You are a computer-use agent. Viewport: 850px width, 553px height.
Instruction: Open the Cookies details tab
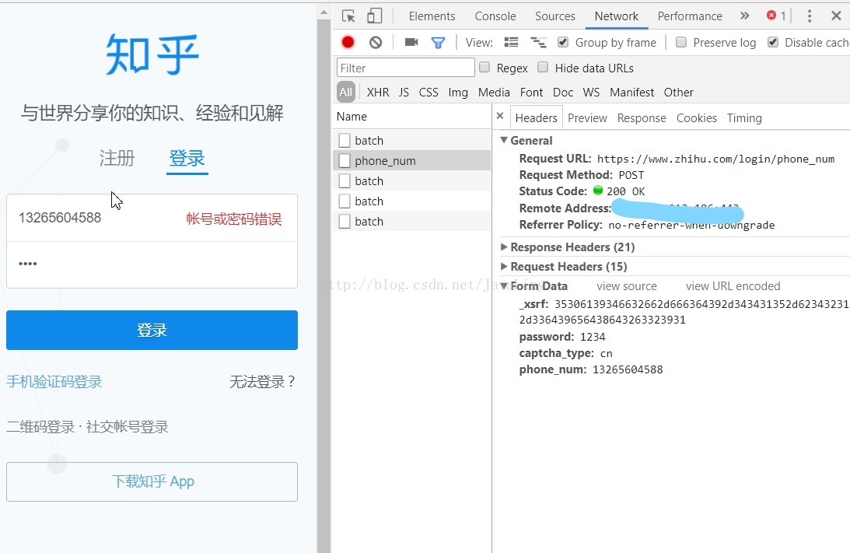[x=697, y=118]
